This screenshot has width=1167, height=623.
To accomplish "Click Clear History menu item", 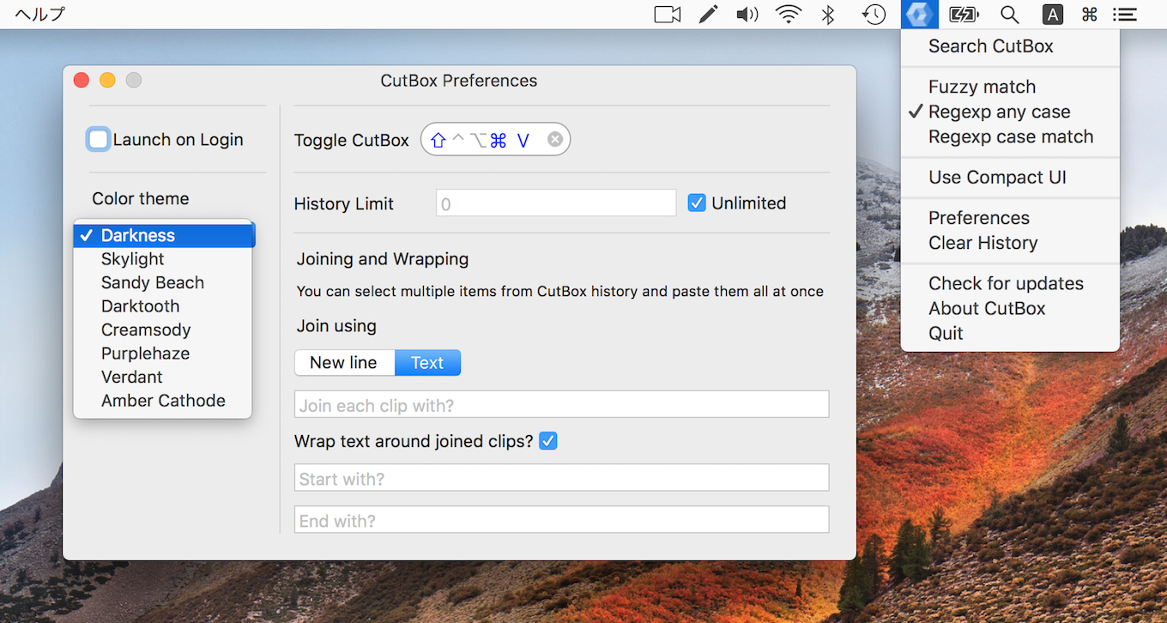I will [x=983, y=243].
